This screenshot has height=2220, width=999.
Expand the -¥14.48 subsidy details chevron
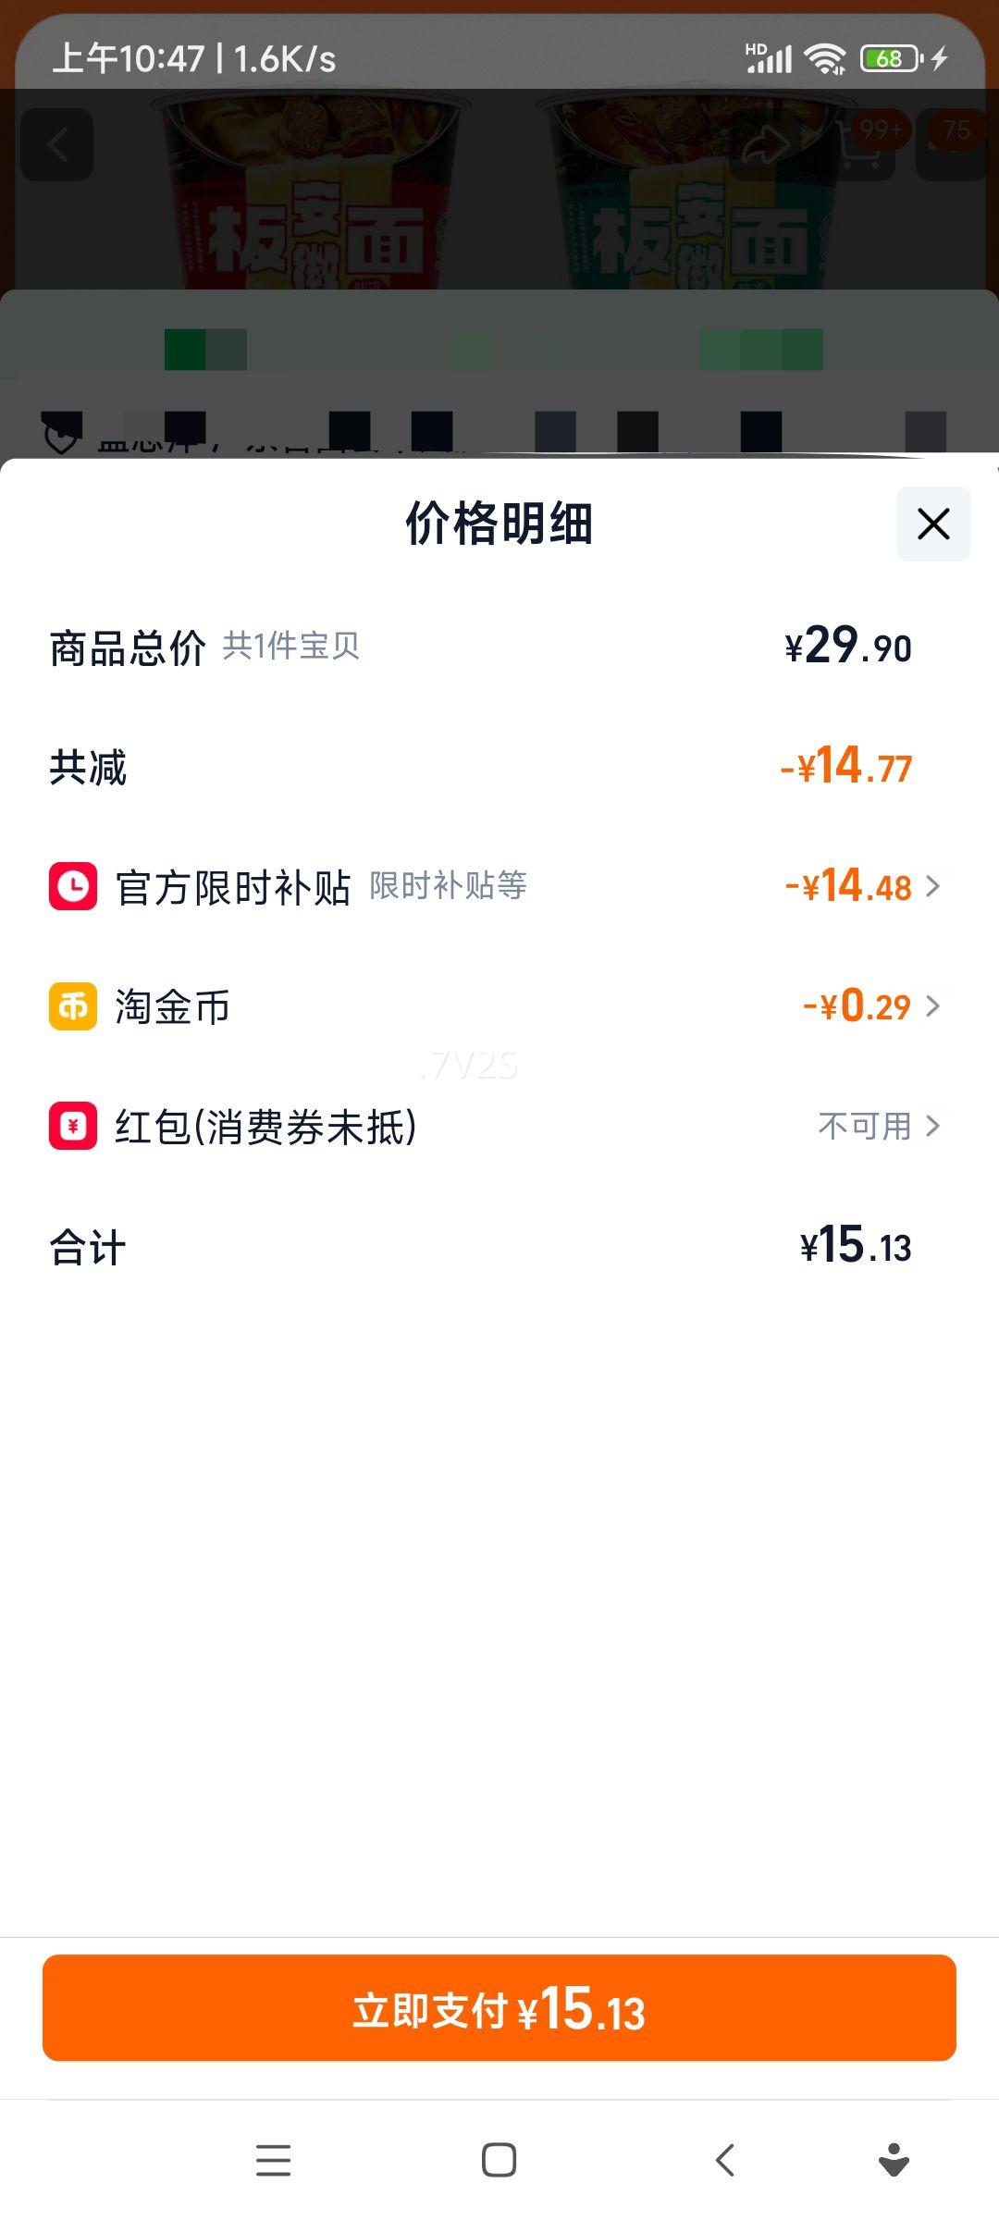pos(933,886)
